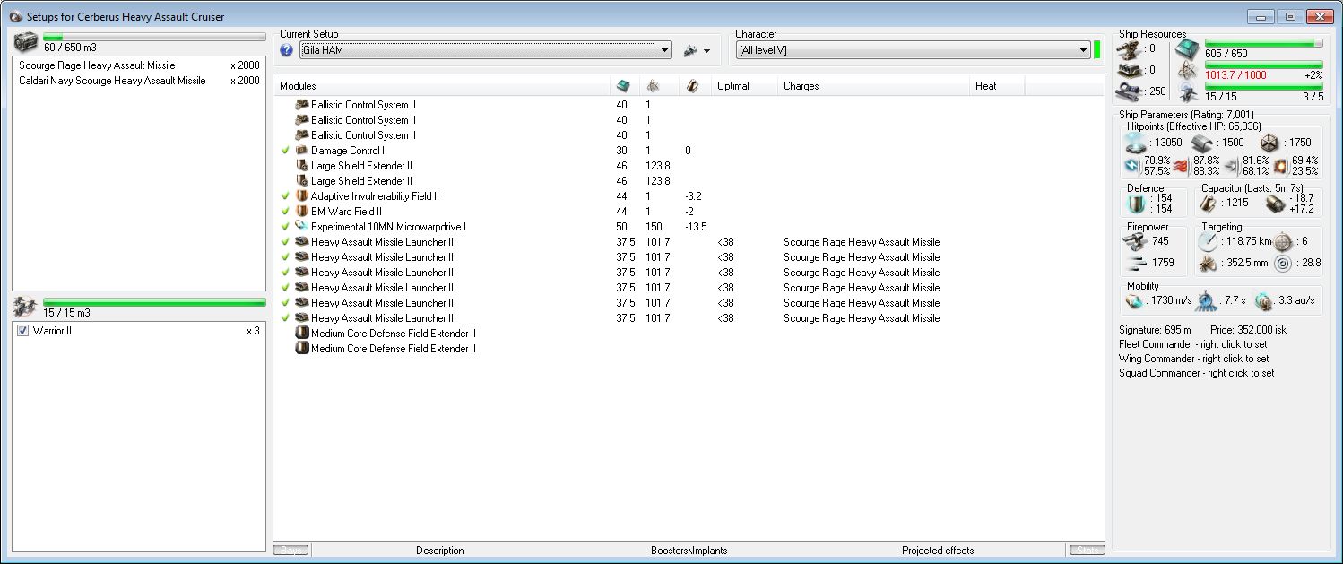
Task: Sort by the Modules column header
Action: click(x=441, y=86)
